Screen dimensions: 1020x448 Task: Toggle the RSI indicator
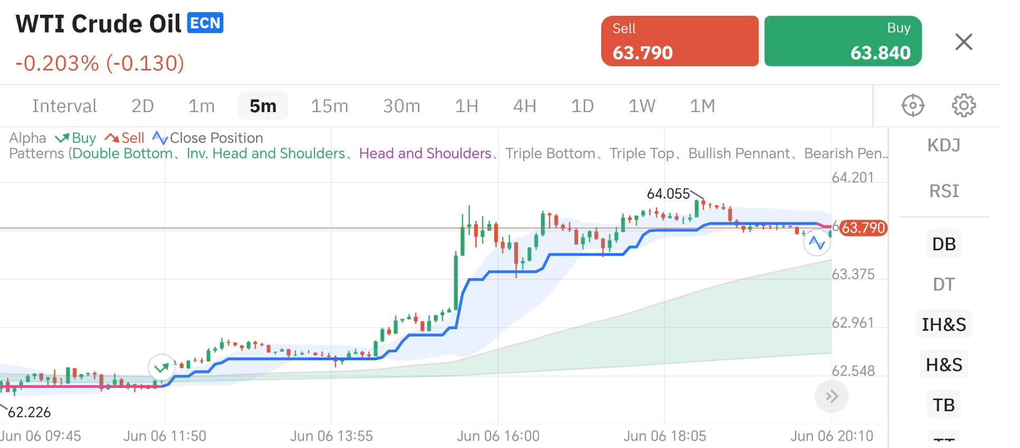click(x=944, y=191)
